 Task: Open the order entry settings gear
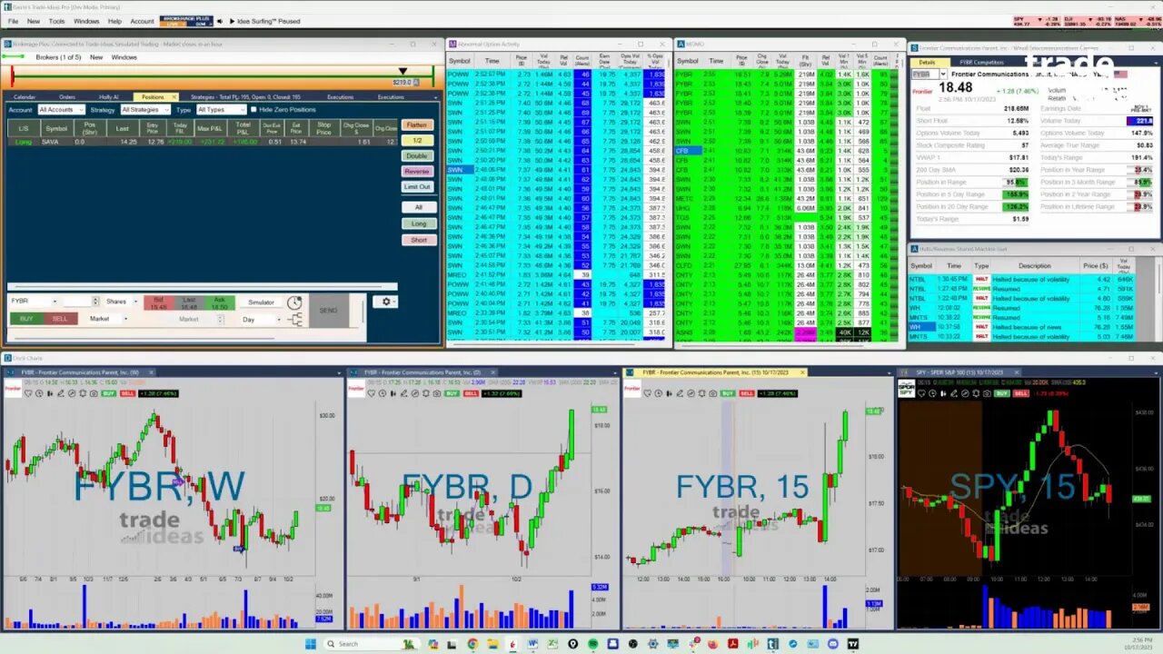(386, 302)
